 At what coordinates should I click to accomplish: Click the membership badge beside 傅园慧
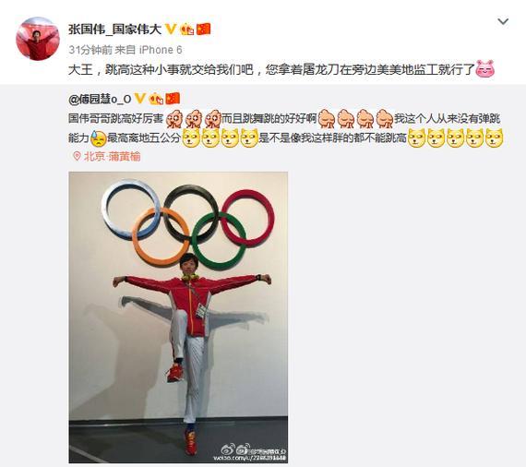point(156,99)
